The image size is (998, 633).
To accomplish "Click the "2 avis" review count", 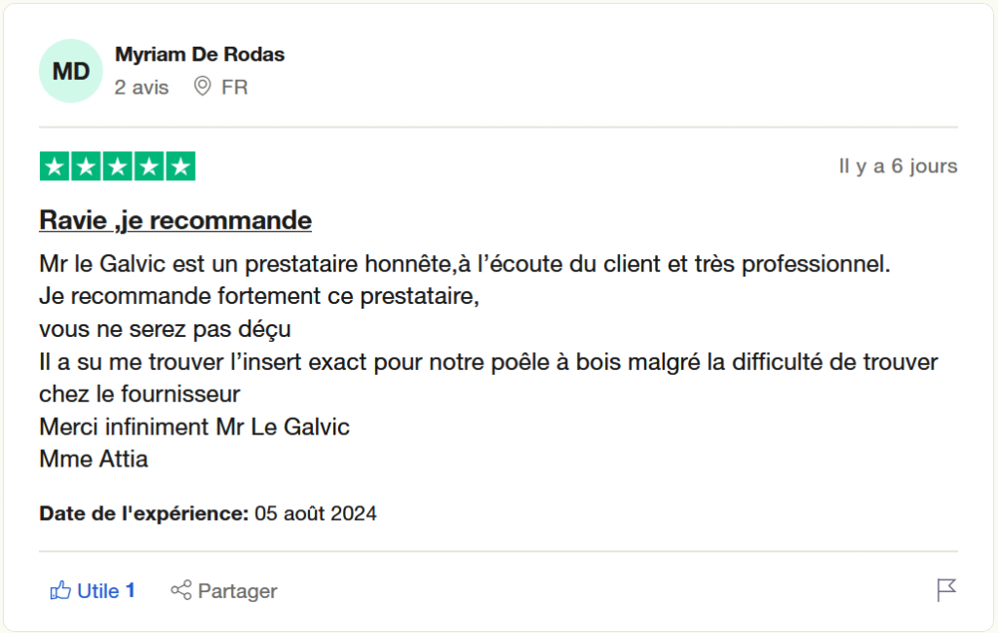I will pos(141,87).
